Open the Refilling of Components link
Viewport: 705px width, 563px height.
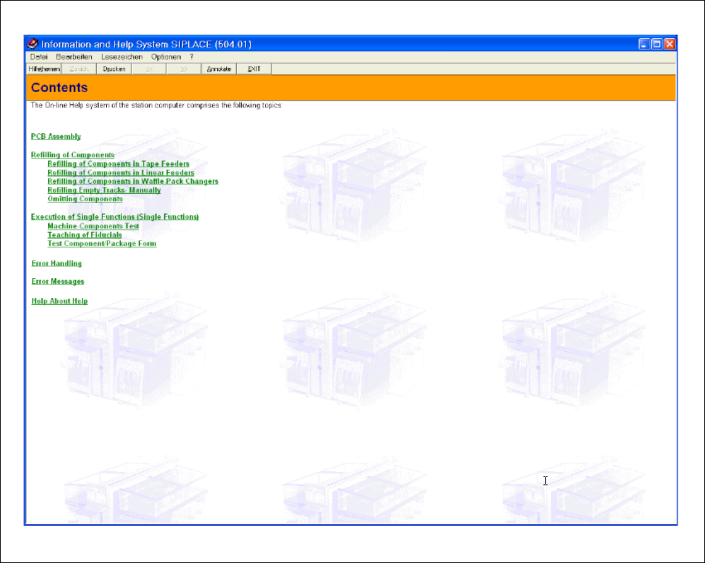72,155
